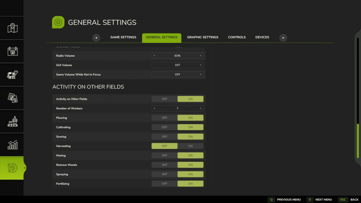Set Remove Weeds to OFF

point(164,165)
